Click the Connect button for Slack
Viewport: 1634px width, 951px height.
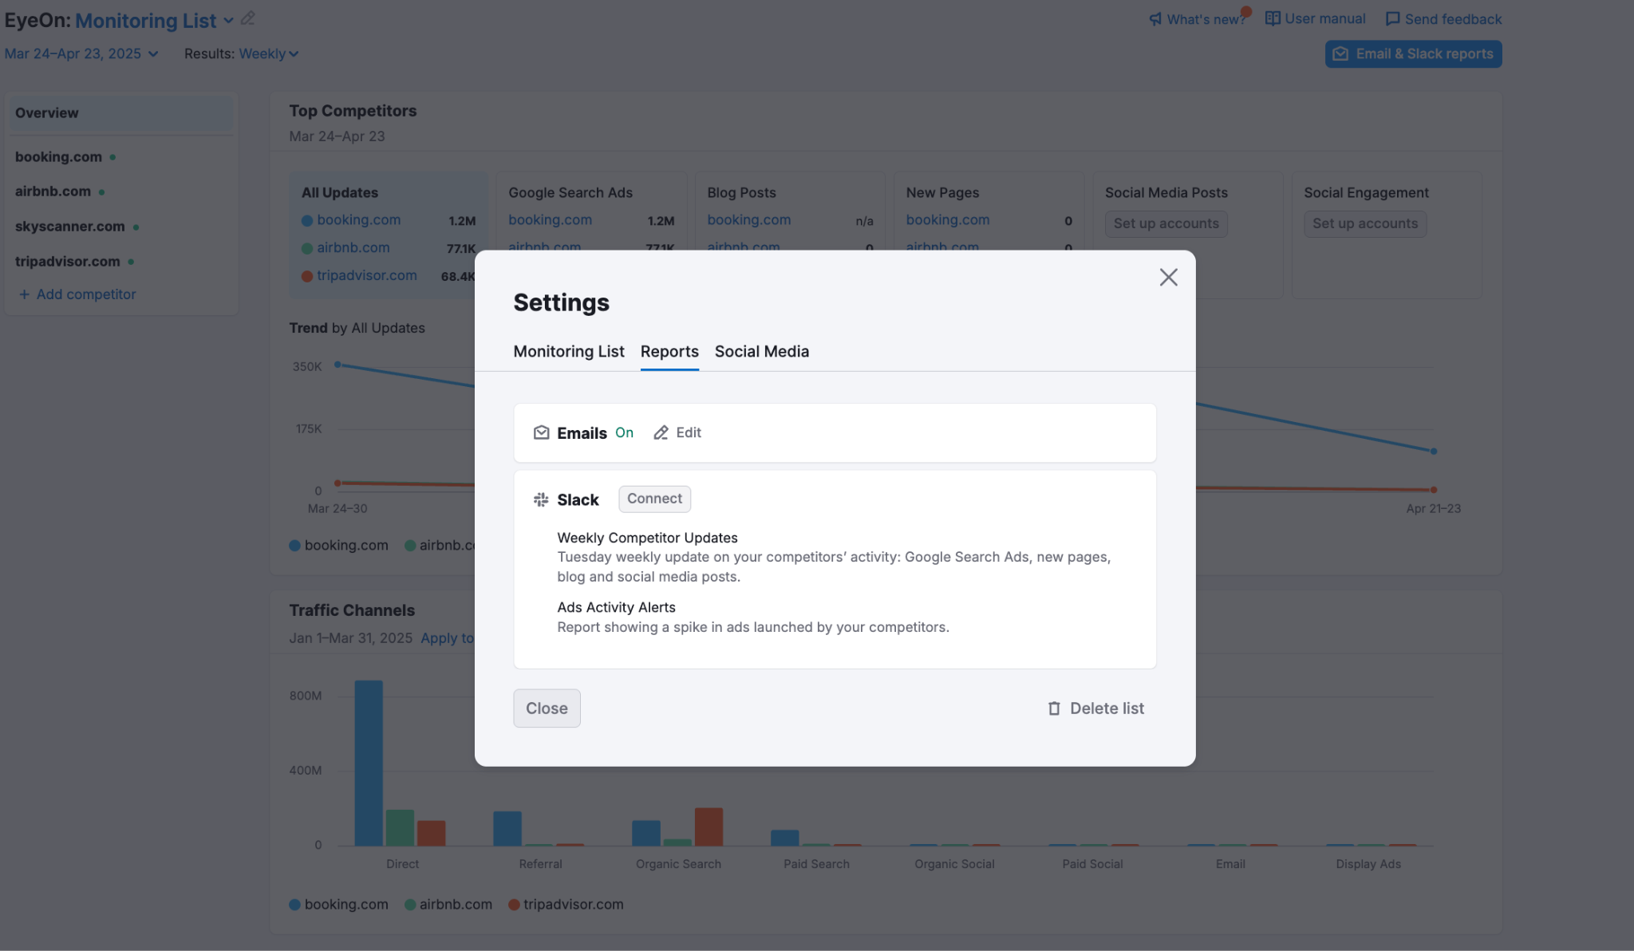tap(654, 498)
